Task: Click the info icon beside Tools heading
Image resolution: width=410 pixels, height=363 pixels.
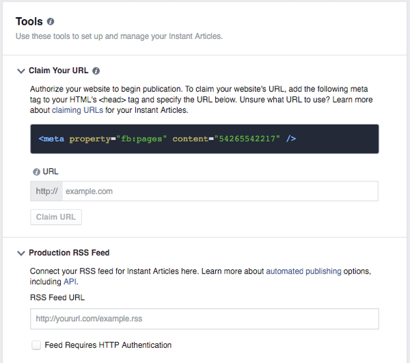Action: 51,22
